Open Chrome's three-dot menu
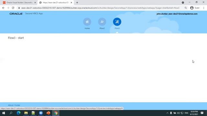The width and height of the screenshot is (207, 116). point(204,8)
